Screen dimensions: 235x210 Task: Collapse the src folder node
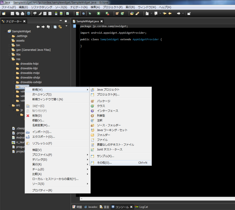(x=10, y=105)
